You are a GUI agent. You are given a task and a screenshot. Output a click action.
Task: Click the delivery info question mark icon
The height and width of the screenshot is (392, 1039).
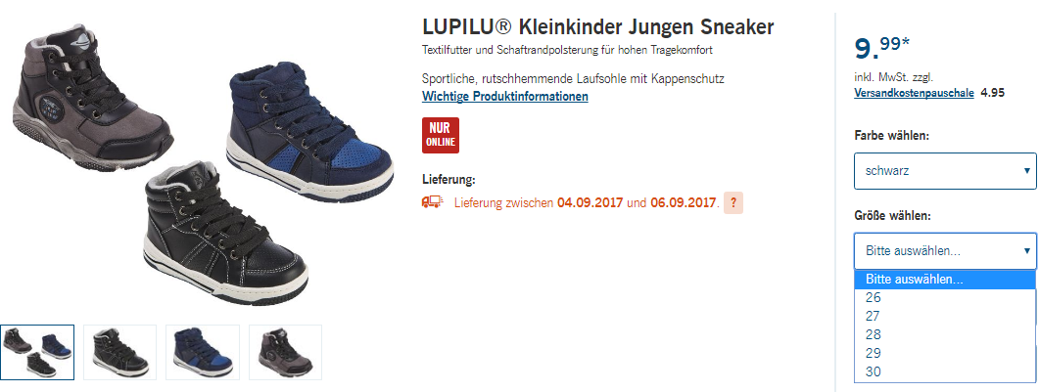click(x=733, y=203)
